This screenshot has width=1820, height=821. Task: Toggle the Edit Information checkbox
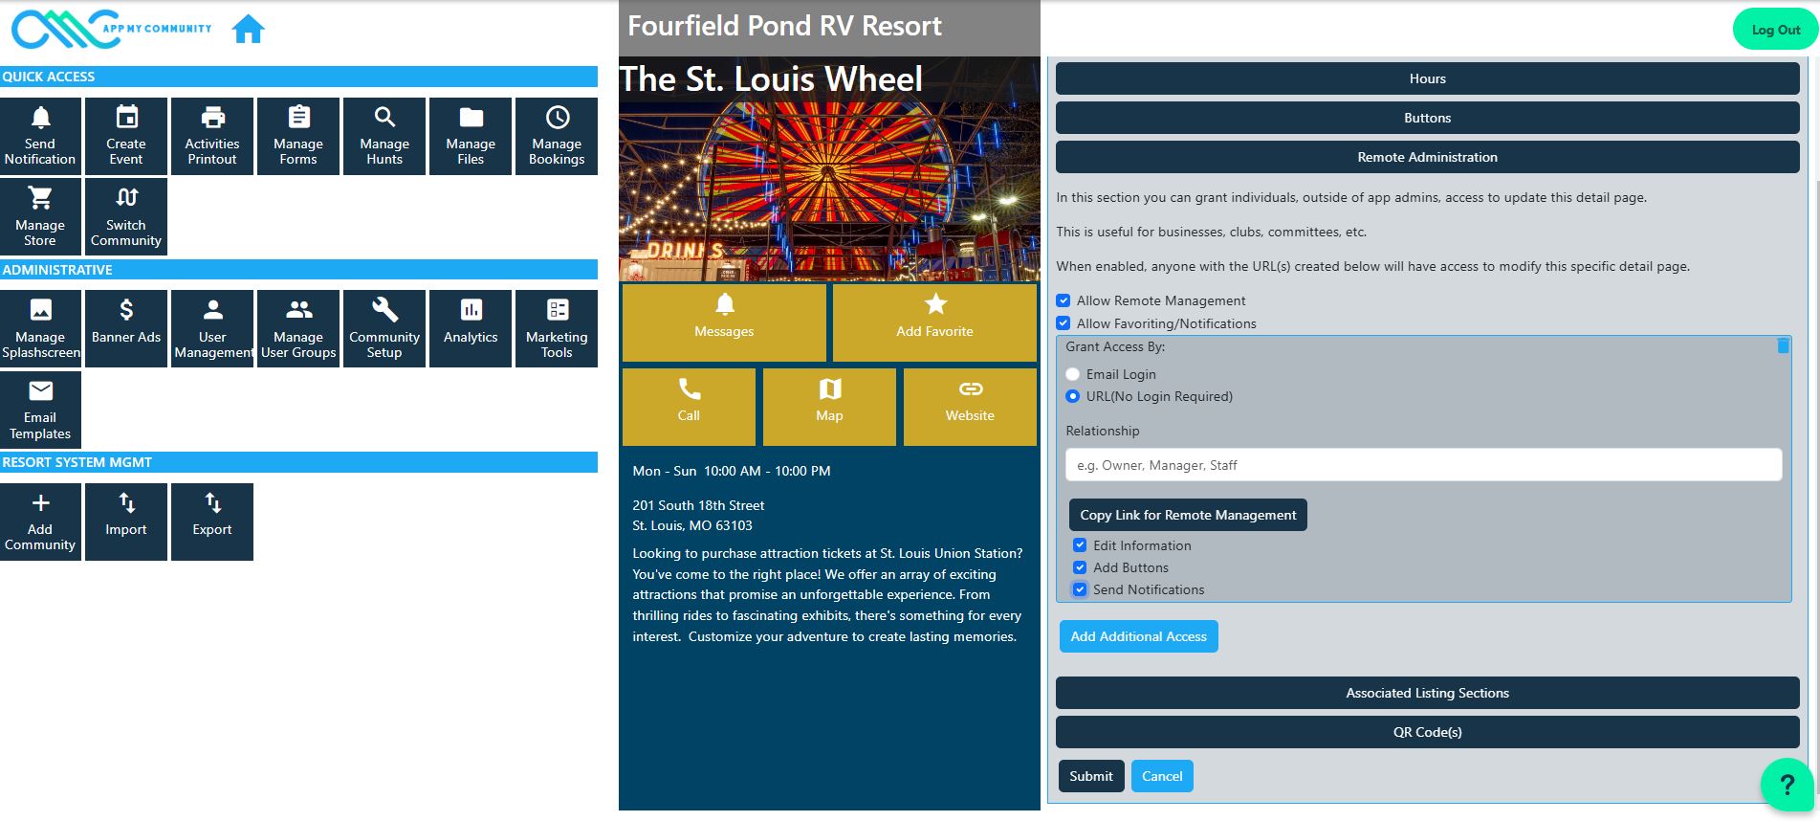(1080, 545)
